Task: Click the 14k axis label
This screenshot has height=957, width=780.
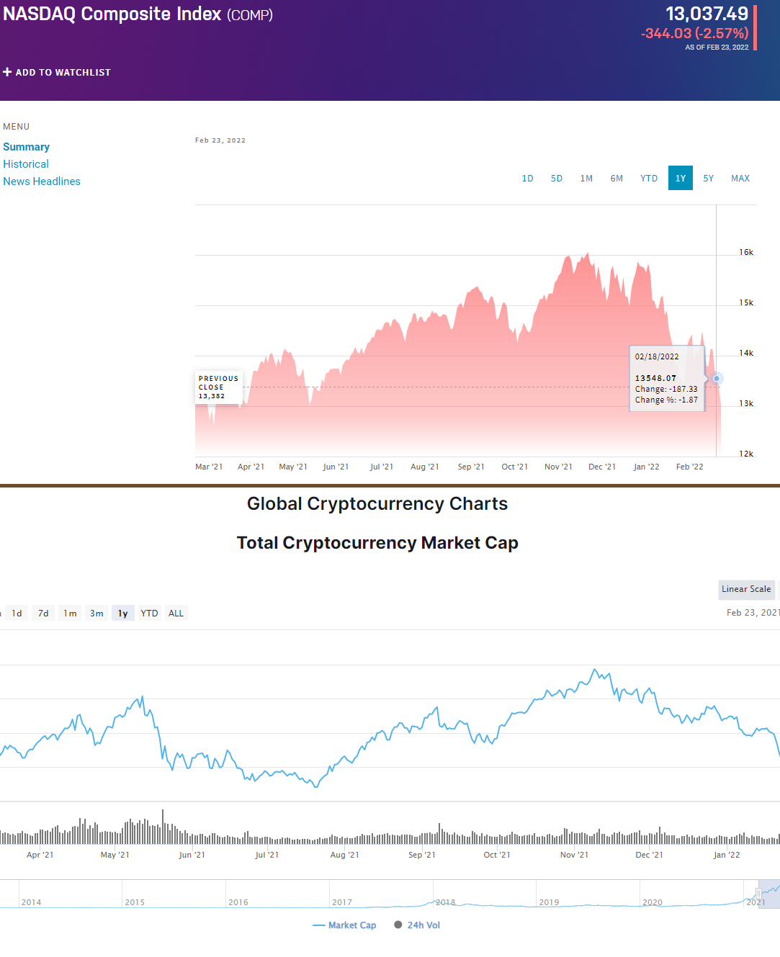Action: coord(746,353)
